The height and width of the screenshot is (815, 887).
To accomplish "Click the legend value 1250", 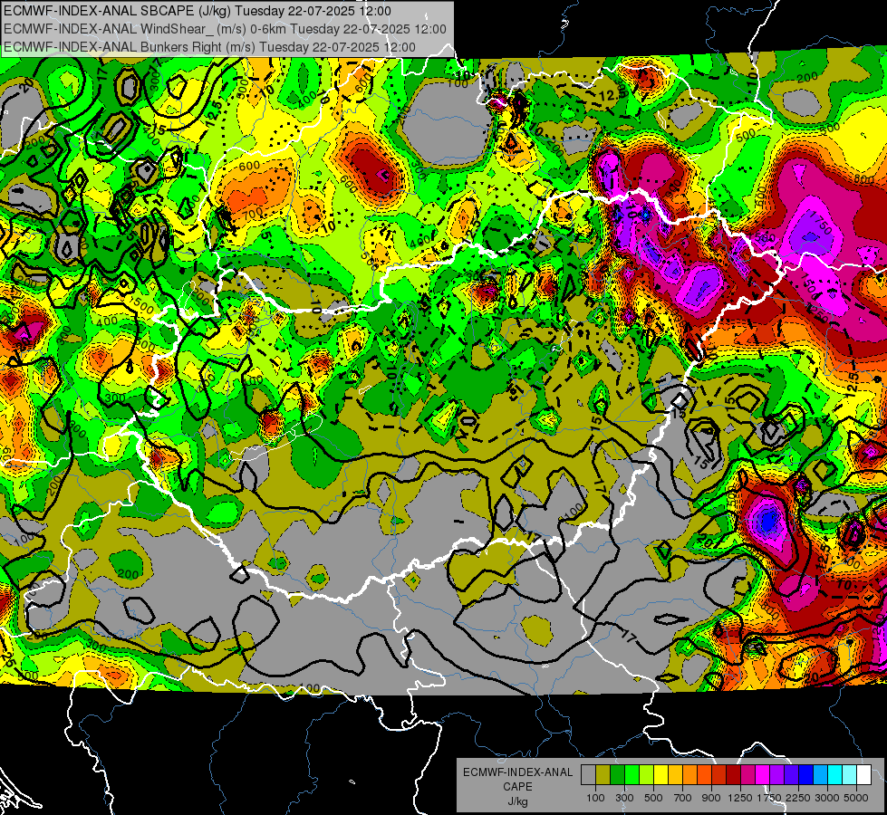I will [740, 798].
